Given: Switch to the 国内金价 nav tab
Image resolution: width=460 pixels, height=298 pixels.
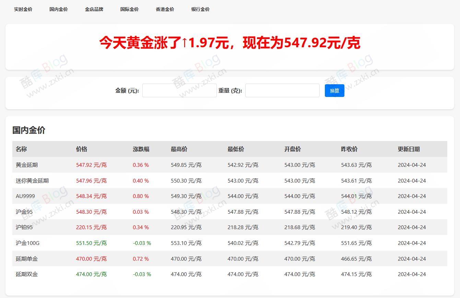Looking at the screenshot, I should 58,9.
